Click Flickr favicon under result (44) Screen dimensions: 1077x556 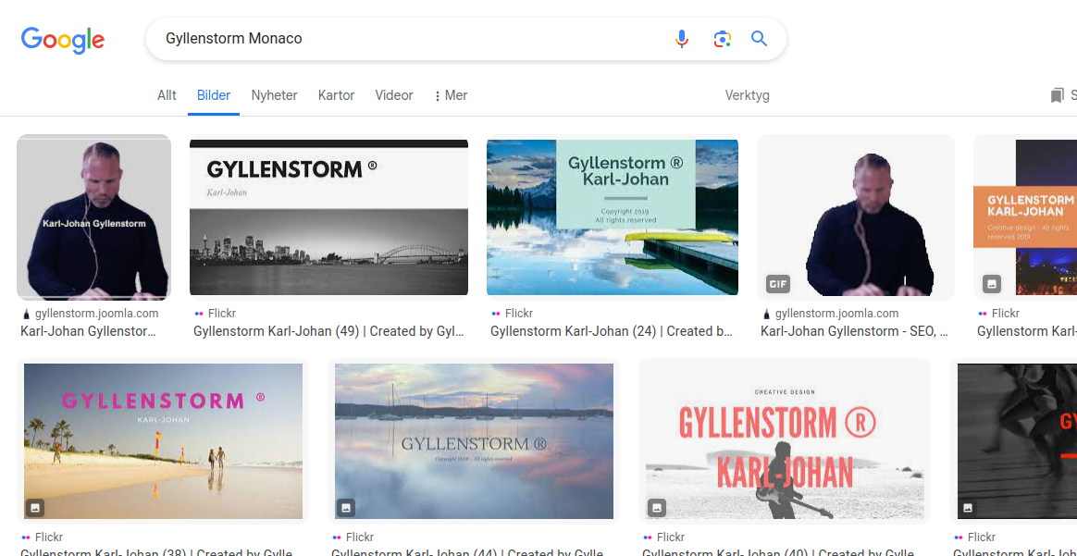pos(337,537)
